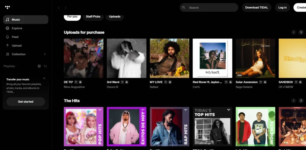Click the search magnifier icon

coord(184,7)
